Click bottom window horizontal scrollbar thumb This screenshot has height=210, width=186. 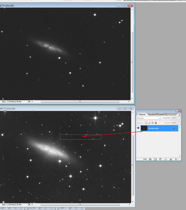tap(80, 204)
